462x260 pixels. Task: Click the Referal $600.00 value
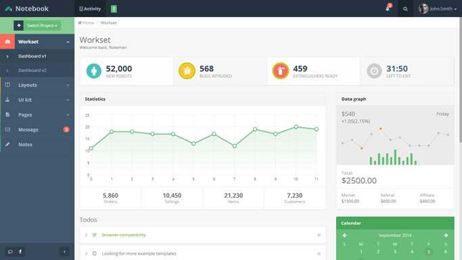pos(388,201)
